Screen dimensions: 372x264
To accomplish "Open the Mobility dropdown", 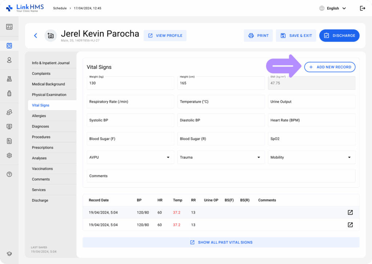I will point(312,157).
